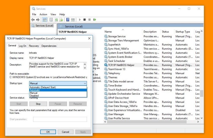Switch to the Dependencies tab
The height and width of the screenshot is (138, 213).
[49, 46]
